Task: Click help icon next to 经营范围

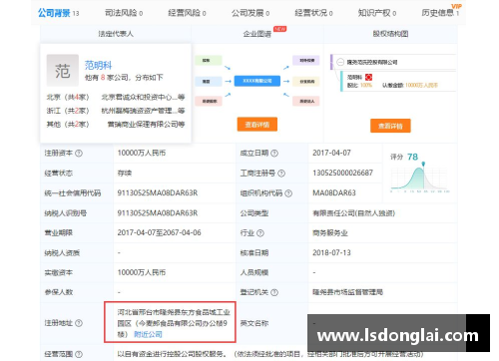Action: pos(79,354)
